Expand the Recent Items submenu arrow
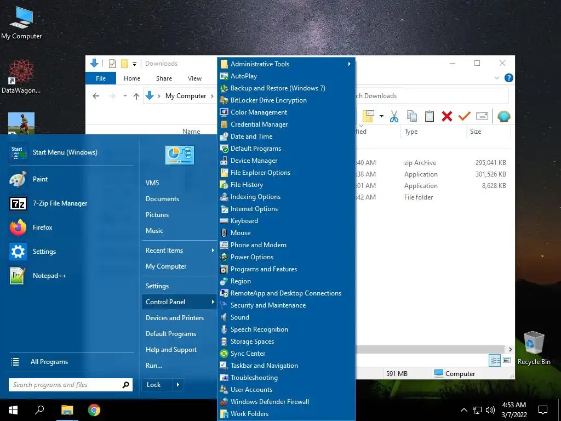 tap(213, 250)
